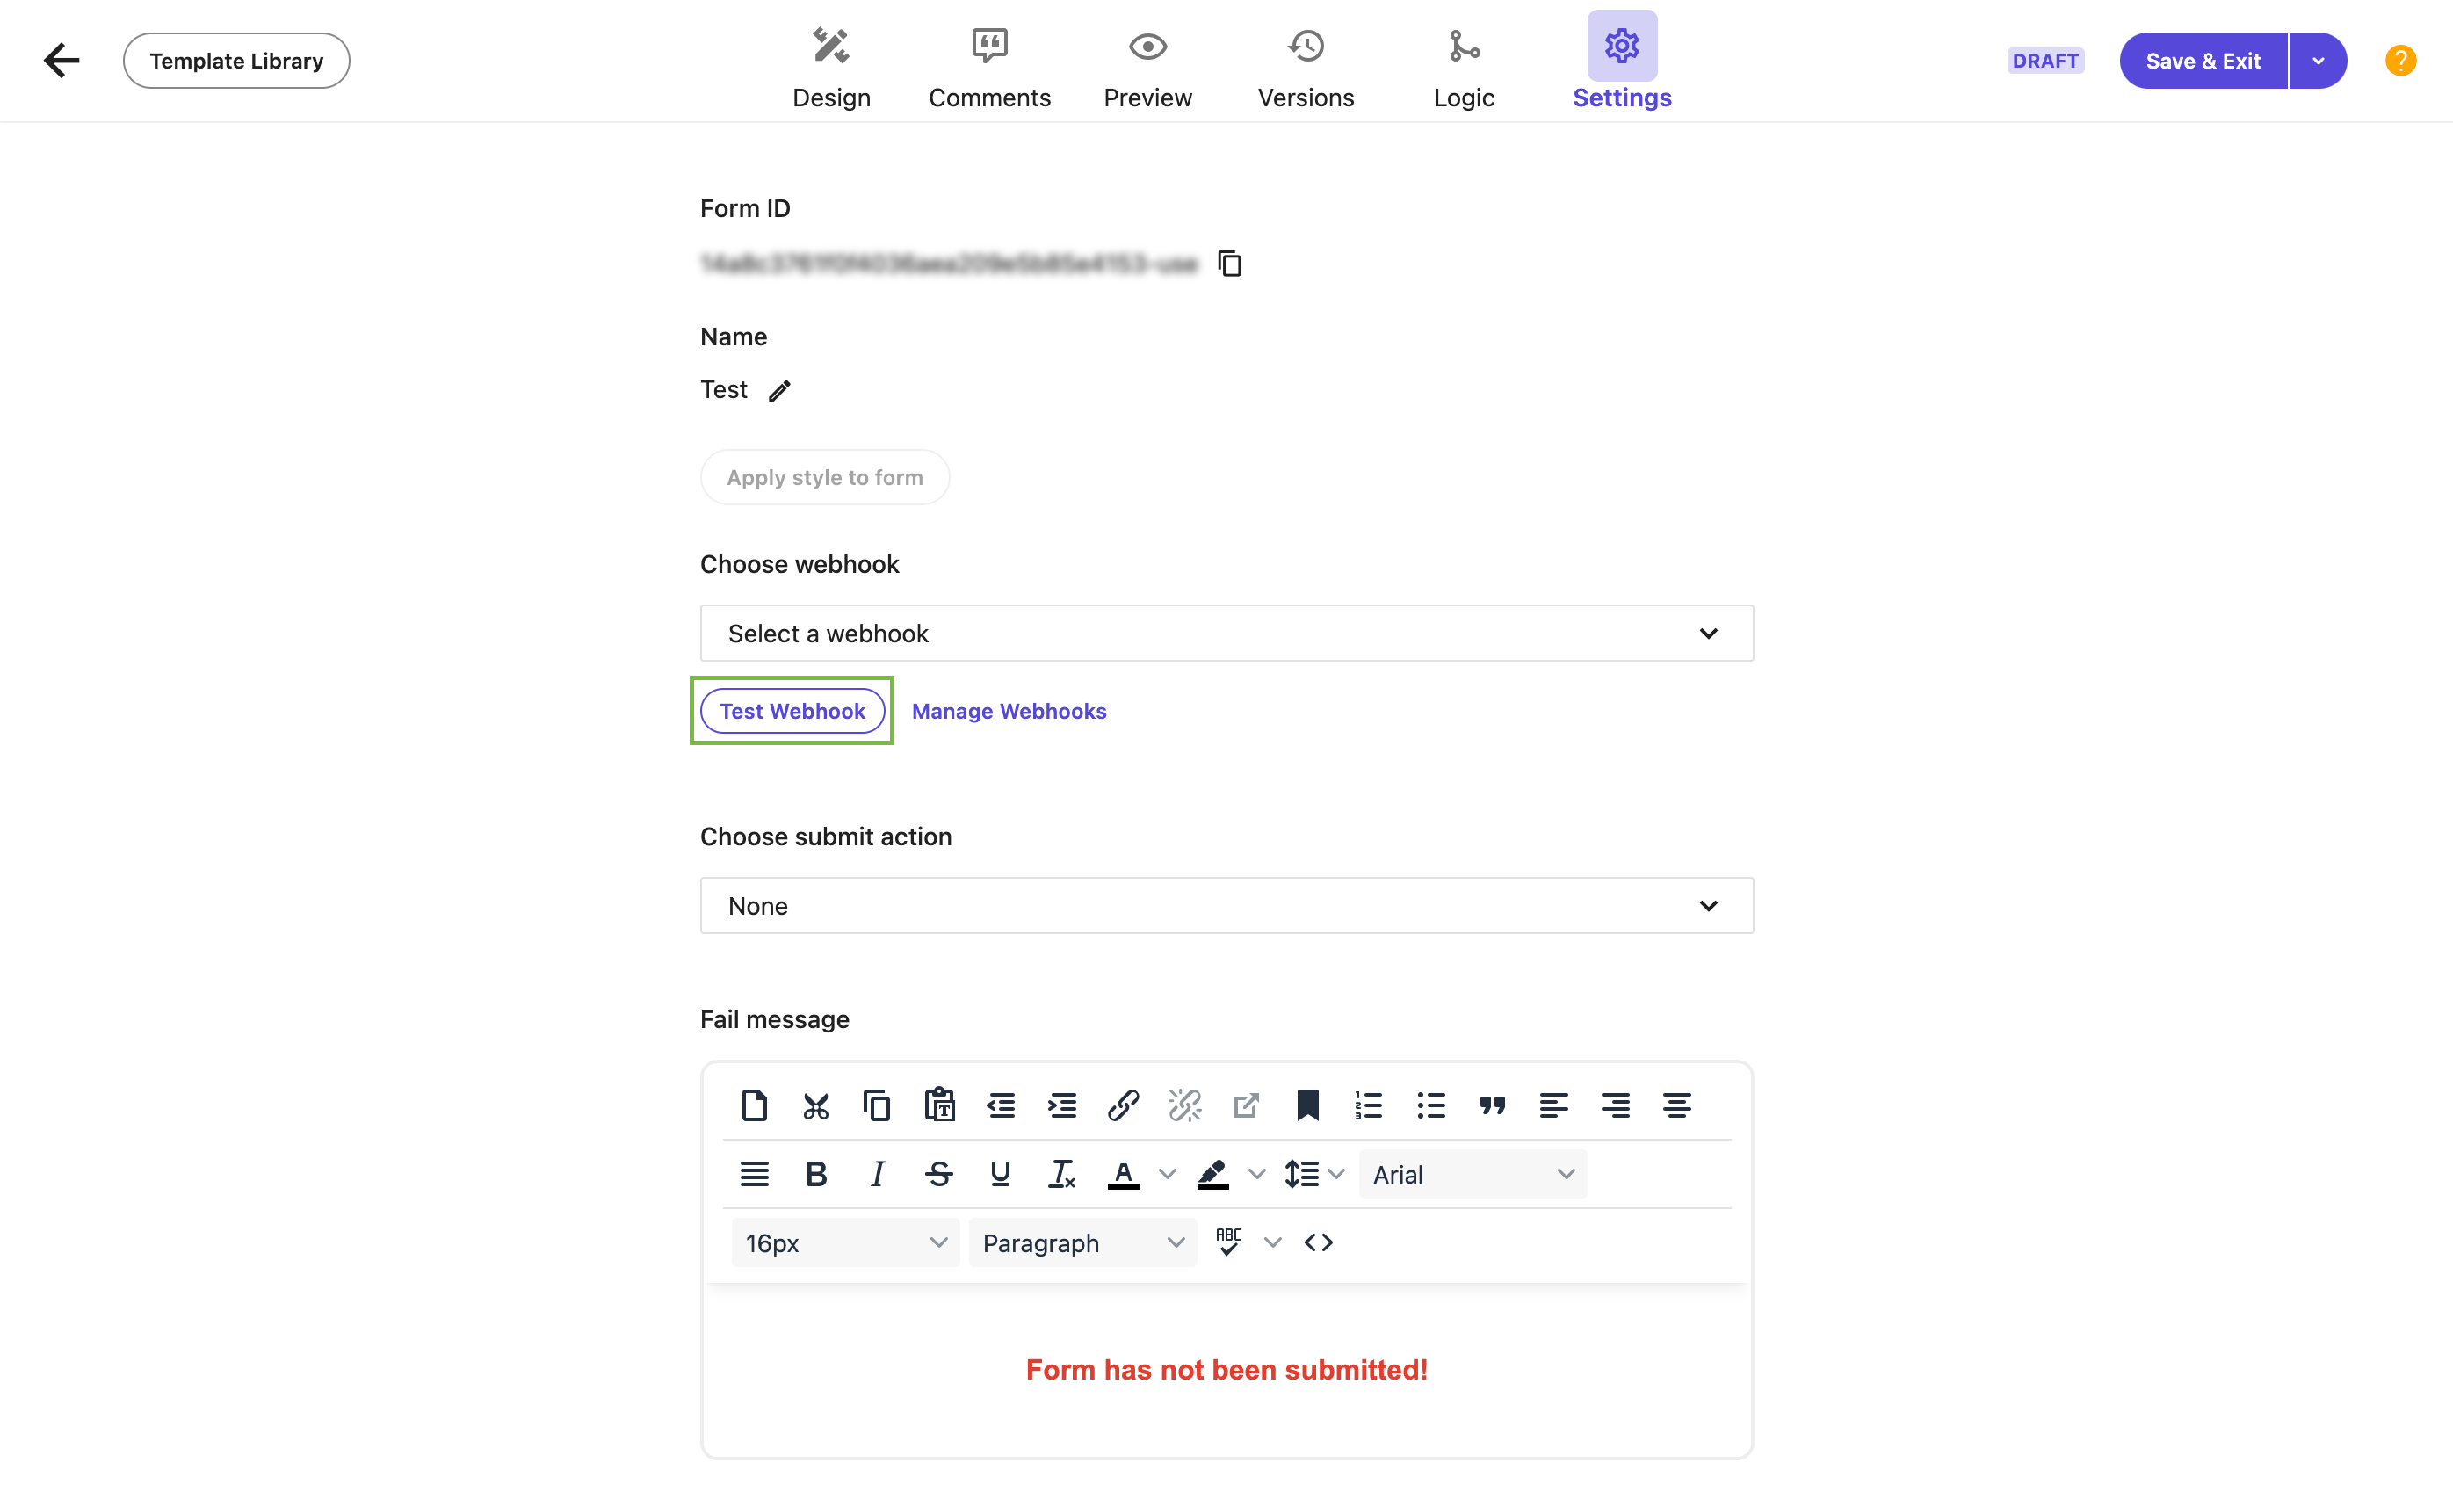
Task: Click Apply style to form button
Action: pos(824,477)
